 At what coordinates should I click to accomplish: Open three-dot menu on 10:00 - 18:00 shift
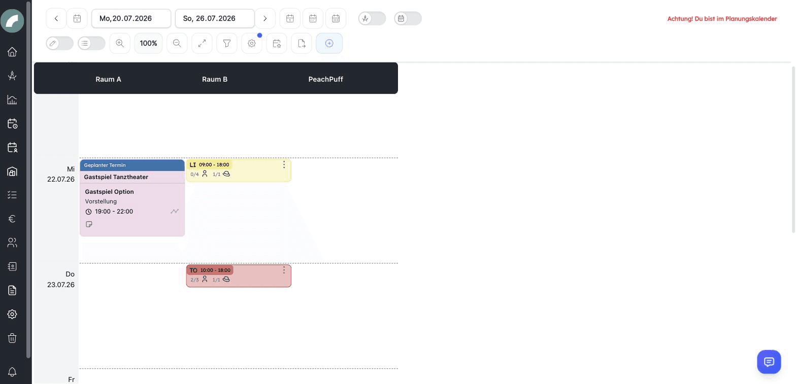(284, 270)
